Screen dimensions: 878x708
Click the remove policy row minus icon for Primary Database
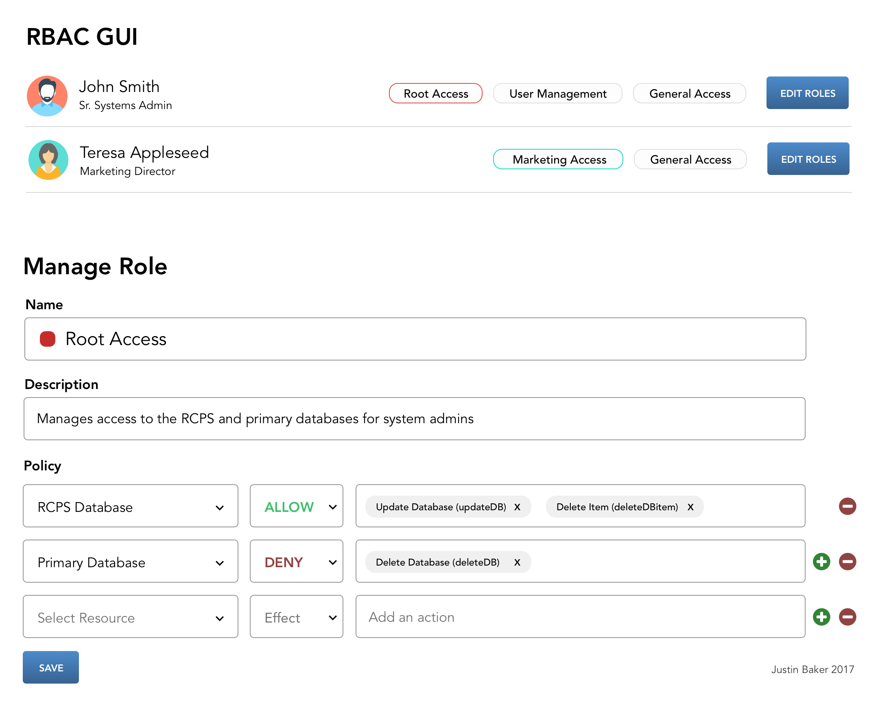pos(846,562)
